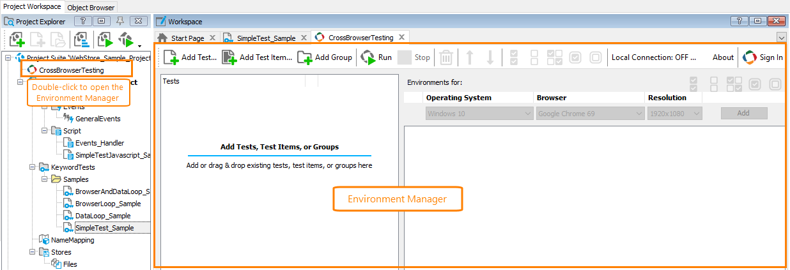Run the cross-browser tests
The image size is (790, 270).
[376, 57]
